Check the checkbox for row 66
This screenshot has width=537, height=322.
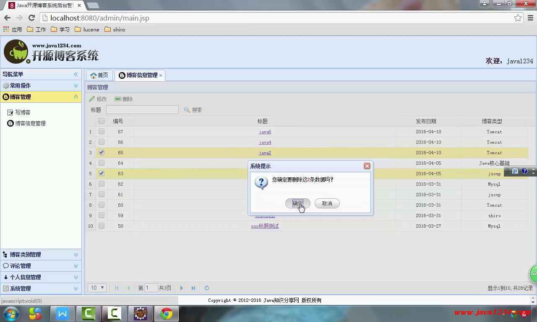pos(102,142)
